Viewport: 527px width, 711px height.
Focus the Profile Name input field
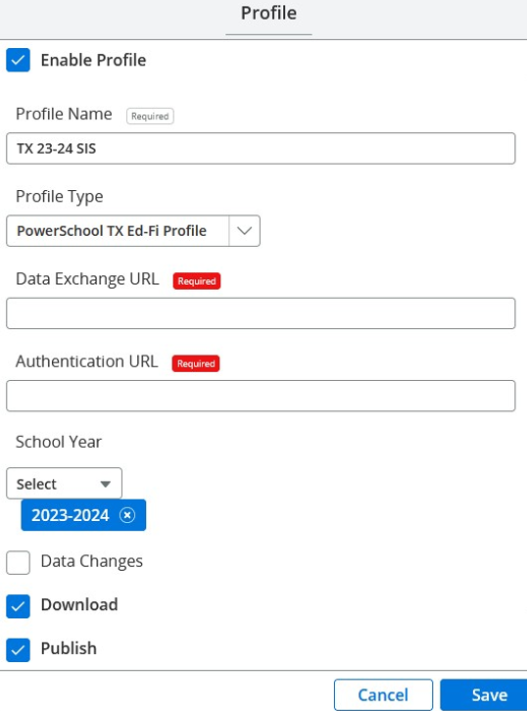261,148
